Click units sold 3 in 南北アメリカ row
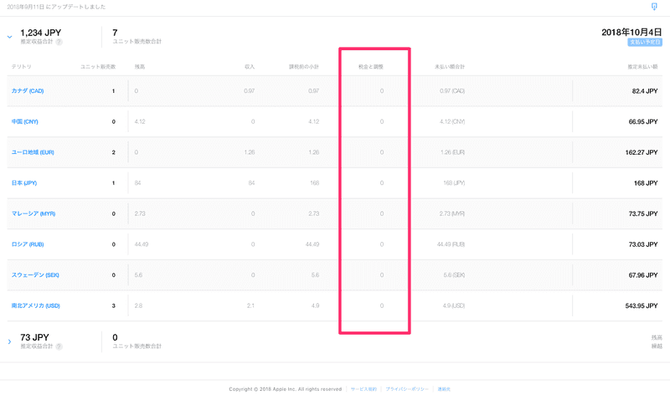670x395 pixels. 114,306
